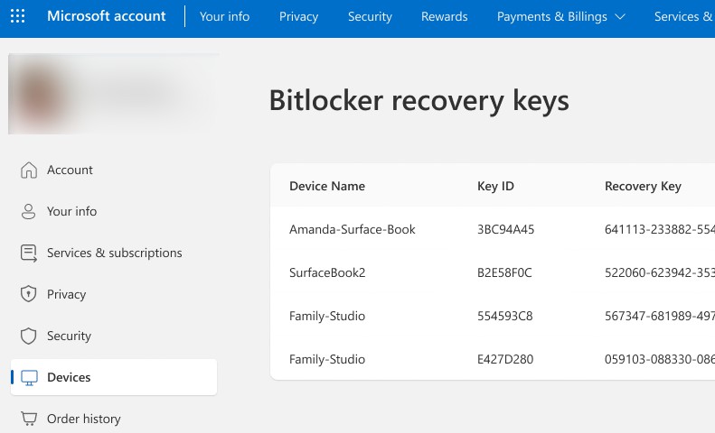Open the app launcher grid icon

[x=17, y=16]
